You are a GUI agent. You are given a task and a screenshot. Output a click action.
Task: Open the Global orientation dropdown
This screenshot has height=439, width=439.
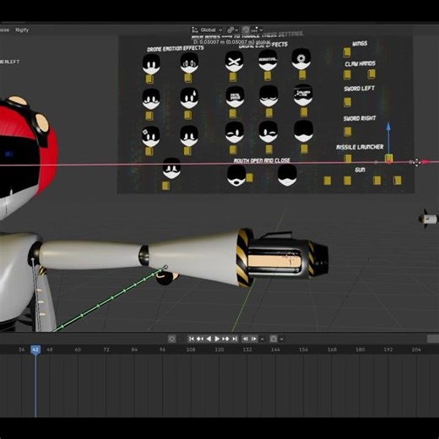[211, 30]
